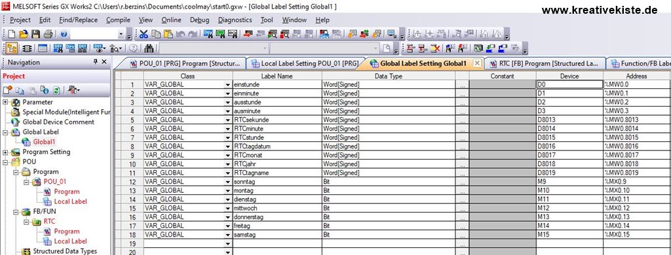
Task: Open the Find/Replace menu
Action: pyautogui.click(x=79, y=20)
